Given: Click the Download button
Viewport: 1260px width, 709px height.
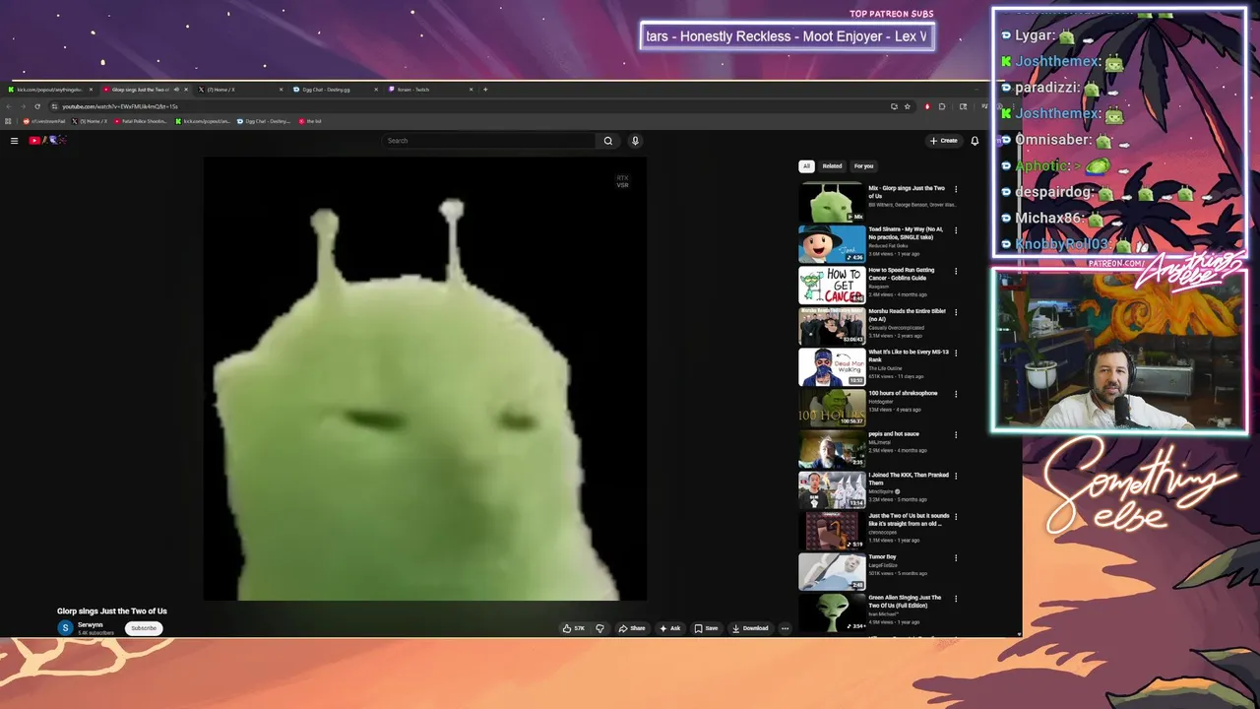Looking at the screenshot, I should pos(750,628).
